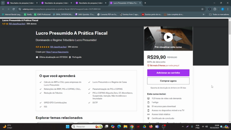The height and width of the screenshot is (130, 231).
Task: Open the Lista completa de e bookmark
Action: [174, 14]
